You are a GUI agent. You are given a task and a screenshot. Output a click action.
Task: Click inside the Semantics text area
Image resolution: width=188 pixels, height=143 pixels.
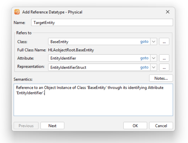tap(93, 100)
